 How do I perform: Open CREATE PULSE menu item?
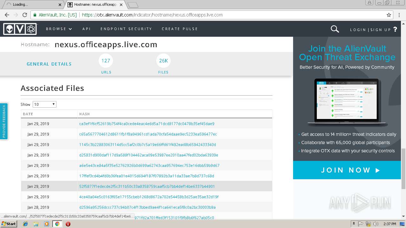point(180,29)
